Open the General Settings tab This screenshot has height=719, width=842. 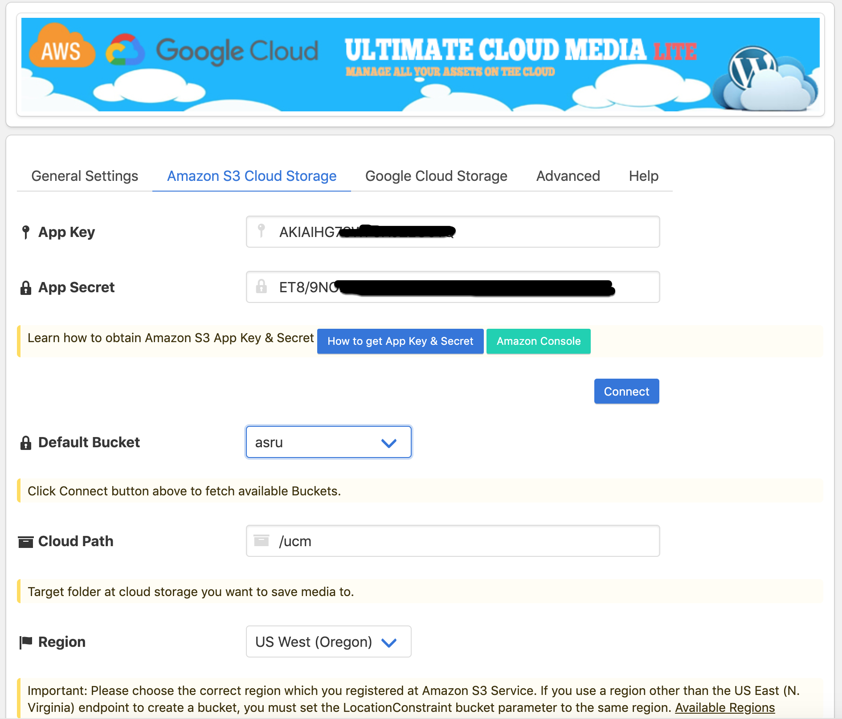coord(85,176)
